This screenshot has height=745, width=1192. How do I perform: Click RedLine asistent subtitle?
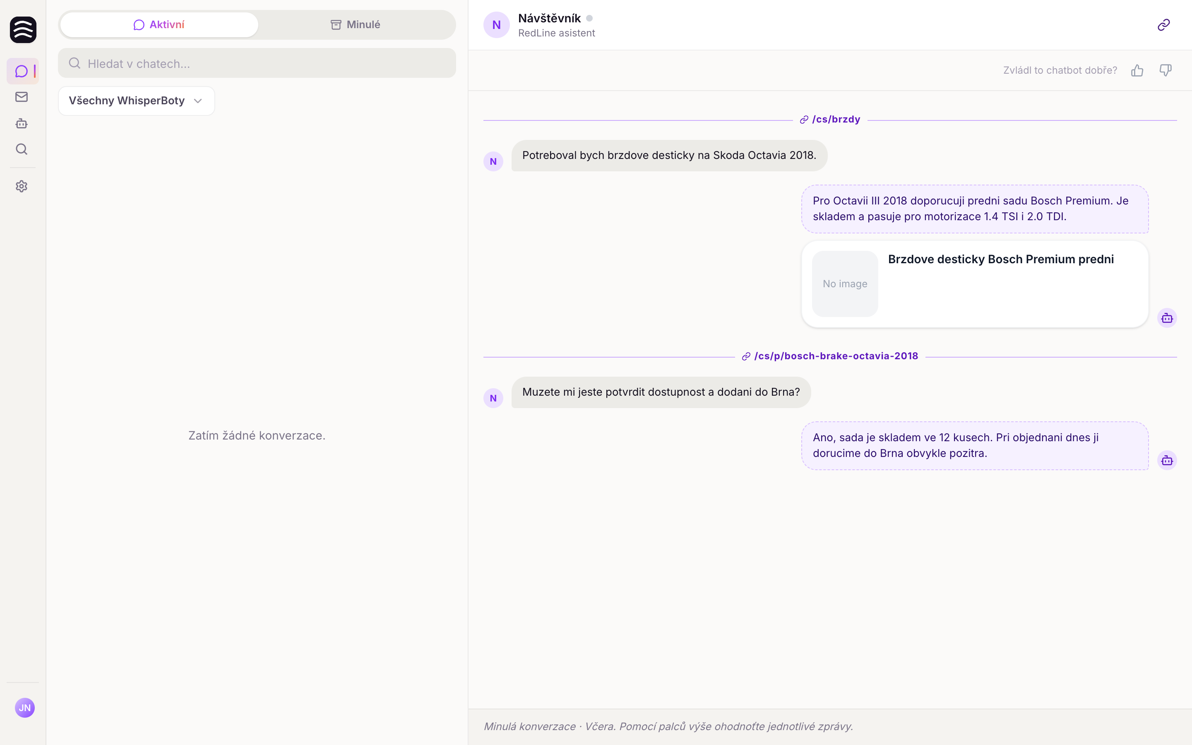click(557, 33)
